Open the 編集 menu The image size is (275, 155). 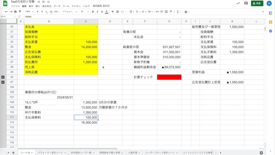tap(24, 6)
